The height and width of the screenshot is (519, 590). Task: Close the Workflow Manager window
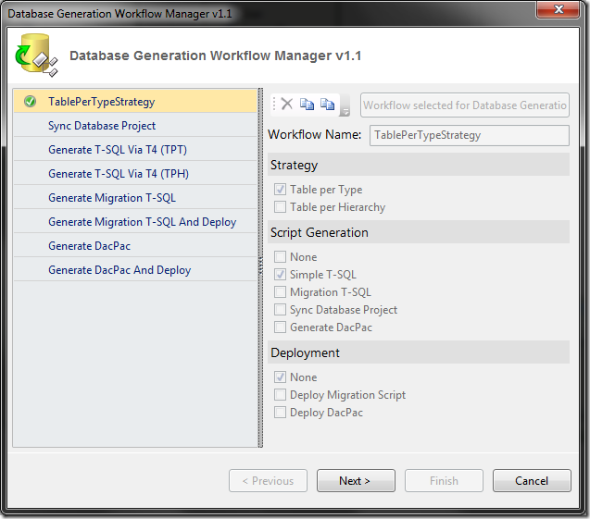[x=558, y=9]
